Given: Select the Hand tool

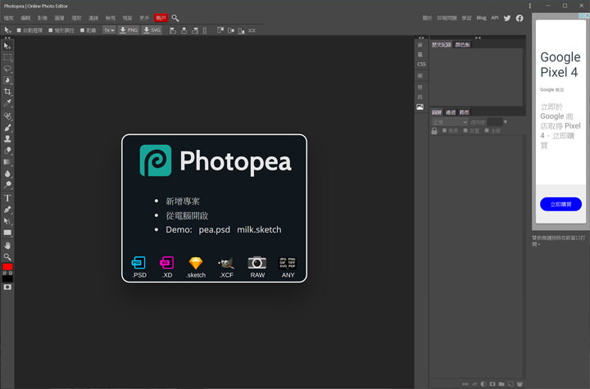Looking at the screenshot, I should coord(7,246).
